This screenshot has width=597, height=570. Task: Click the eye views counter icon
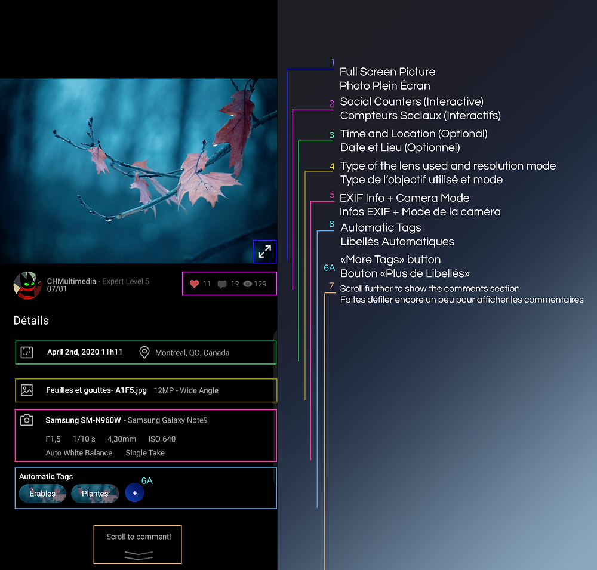[x=248, y=284]
